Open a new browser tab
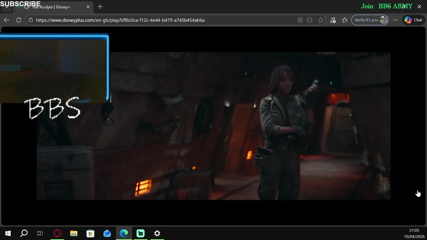 [100, 7]
